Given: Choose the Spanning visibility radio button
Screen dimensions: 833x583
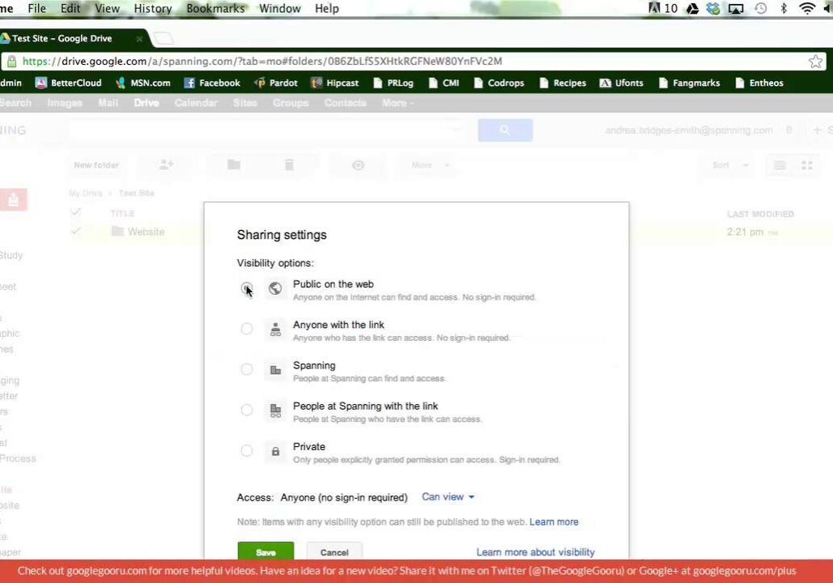Looking at the screenshot, I should click(246, 369).
